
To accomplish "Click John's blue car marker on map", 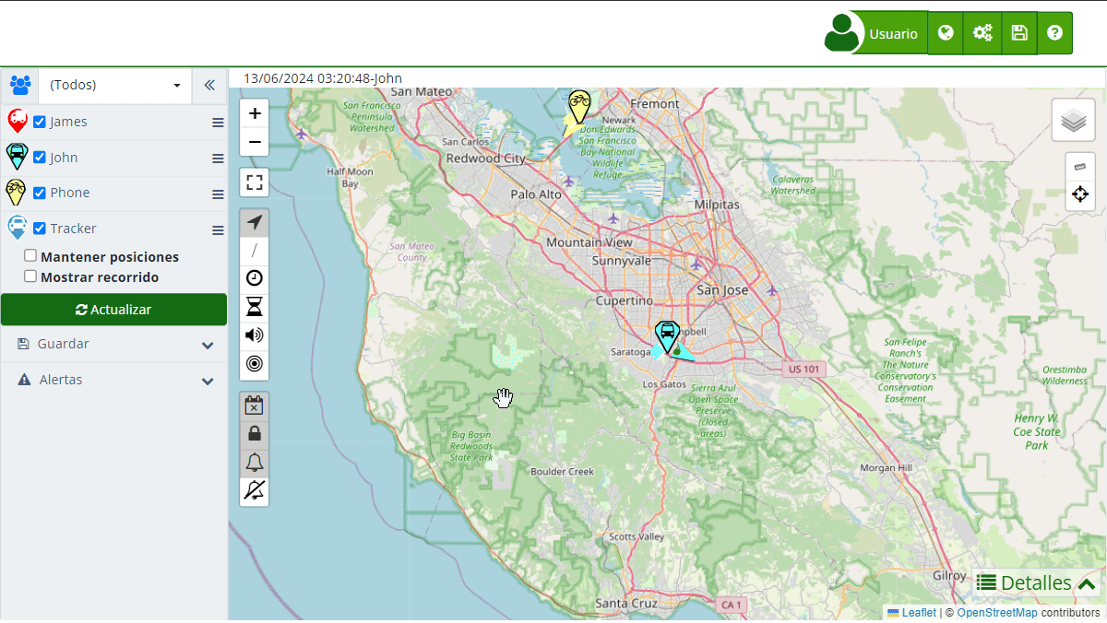I will (x=666, y=335).
